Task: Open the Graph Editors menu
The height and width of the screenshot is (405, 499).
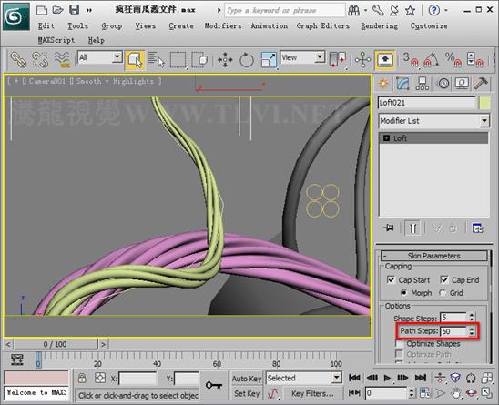Action: coord(322,25)
